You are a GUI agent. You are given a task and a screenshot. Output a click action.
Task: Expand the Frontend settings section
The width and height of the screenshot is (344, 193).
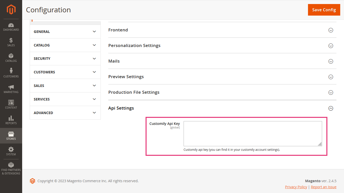tap(331, 30)
